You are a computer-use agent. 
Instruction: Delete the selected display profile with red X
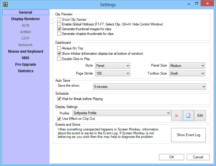[x=177, y=115]
